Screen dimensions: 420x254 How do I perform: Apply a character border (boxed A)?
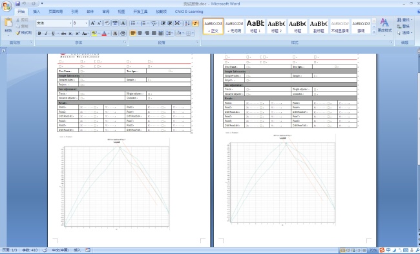pos(123,23)
